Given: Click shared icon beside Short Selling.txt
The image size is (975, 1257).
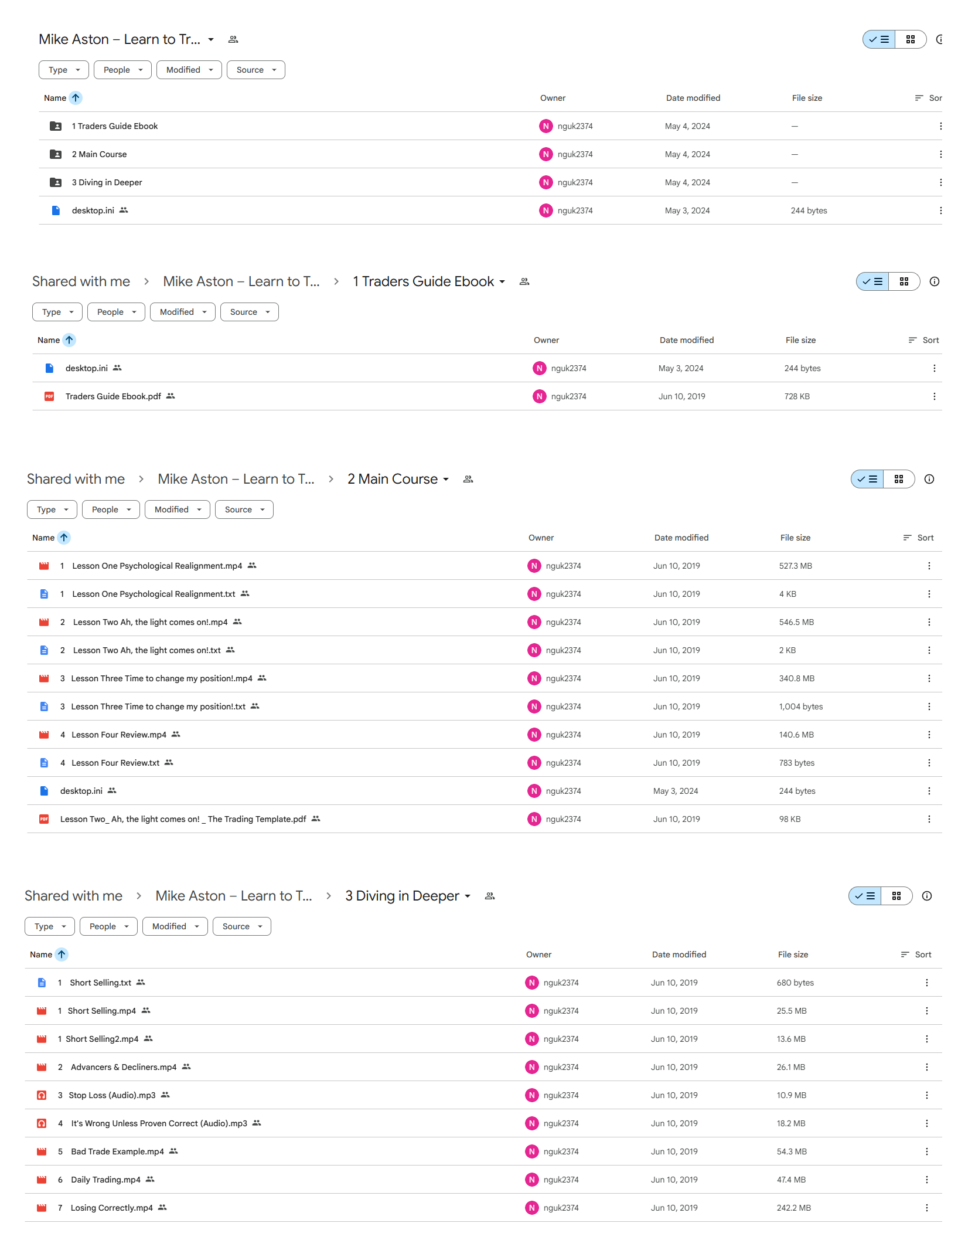Looking at the screenshot, I should coord(141,983).
